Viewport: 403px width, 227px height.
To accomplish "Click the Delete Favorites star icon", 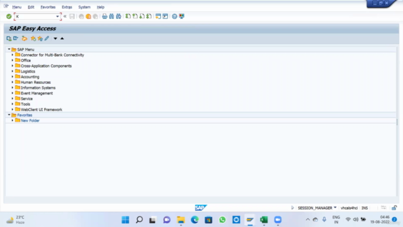I will click(x=40, y=38).
